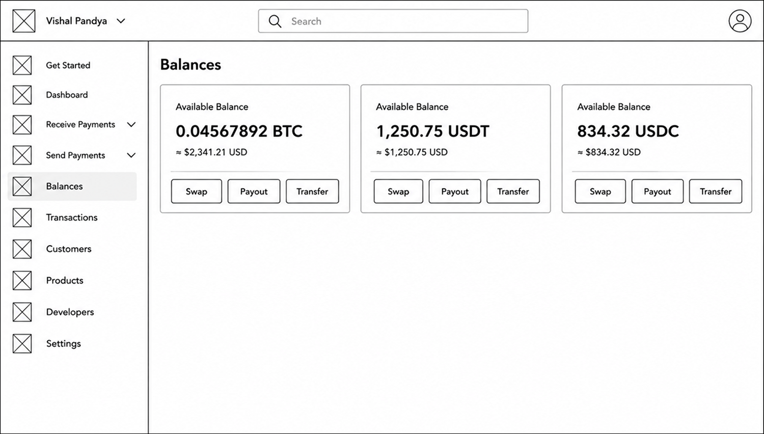The image size is (764, 434).
Task: Click the Get Started sidebar icon
Action: click(22, 65)
